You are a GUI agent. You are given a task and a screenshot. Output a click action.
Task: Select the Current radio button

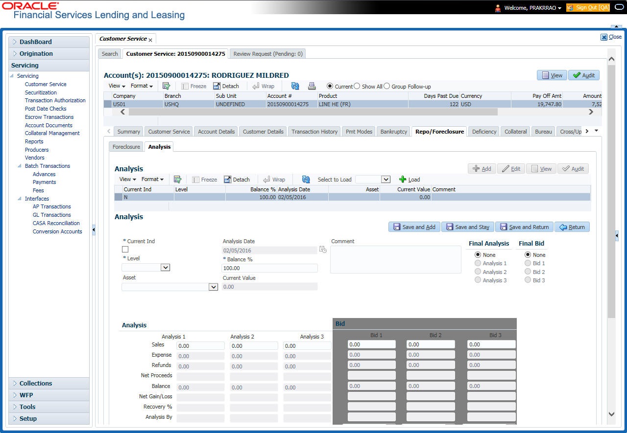click(x=330, y=86)
